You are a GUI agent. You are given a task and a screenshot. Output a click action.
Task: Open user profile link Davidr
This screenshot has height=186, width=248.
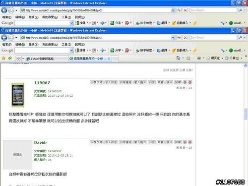click(41, 142)
